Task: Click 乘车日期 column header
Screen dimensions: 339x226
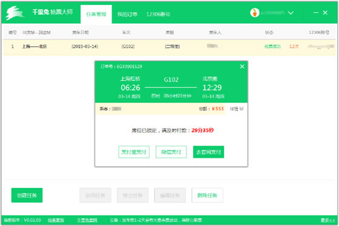Action: tap(81, 33)
